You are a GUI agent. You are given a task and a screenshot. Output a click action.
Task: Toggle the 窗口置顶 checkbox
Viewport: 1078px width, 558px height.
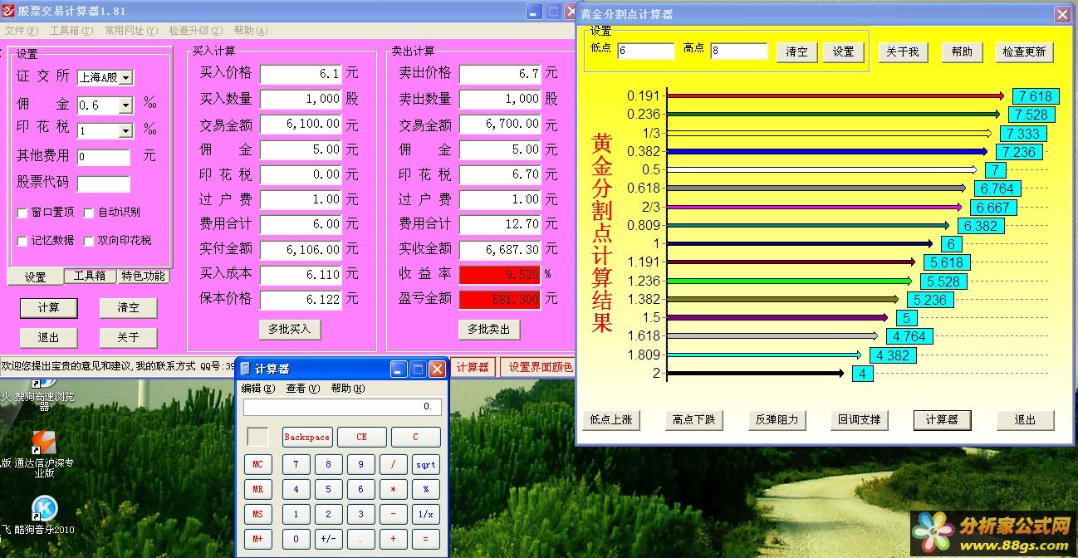pos(22,213)
